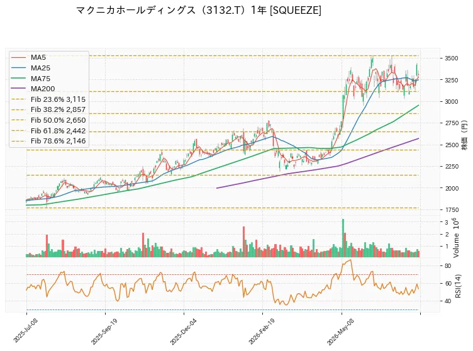This screenshot has height=351, width=473.
Task: Select the Fib 78.6% 2,146 legend entry
Action: (48, 141)
